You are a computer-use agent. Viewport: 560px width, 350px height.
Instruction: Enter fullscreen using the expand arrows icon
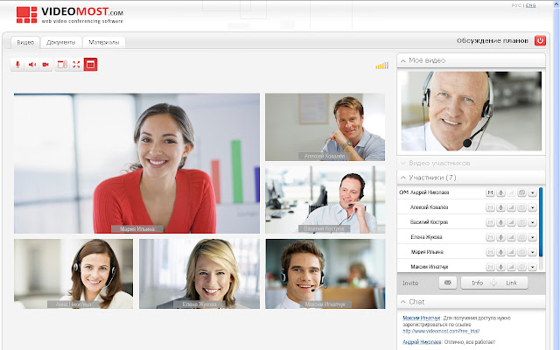[76, 65]
